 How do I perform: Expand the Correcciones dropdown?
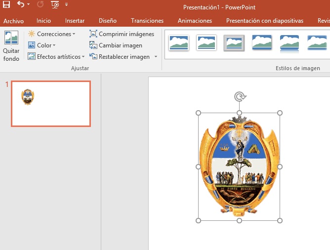(52, 34)
